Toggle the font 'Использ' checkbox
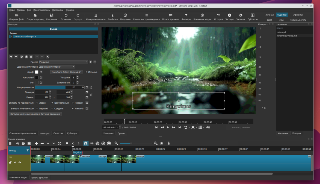 click(86, 72)
